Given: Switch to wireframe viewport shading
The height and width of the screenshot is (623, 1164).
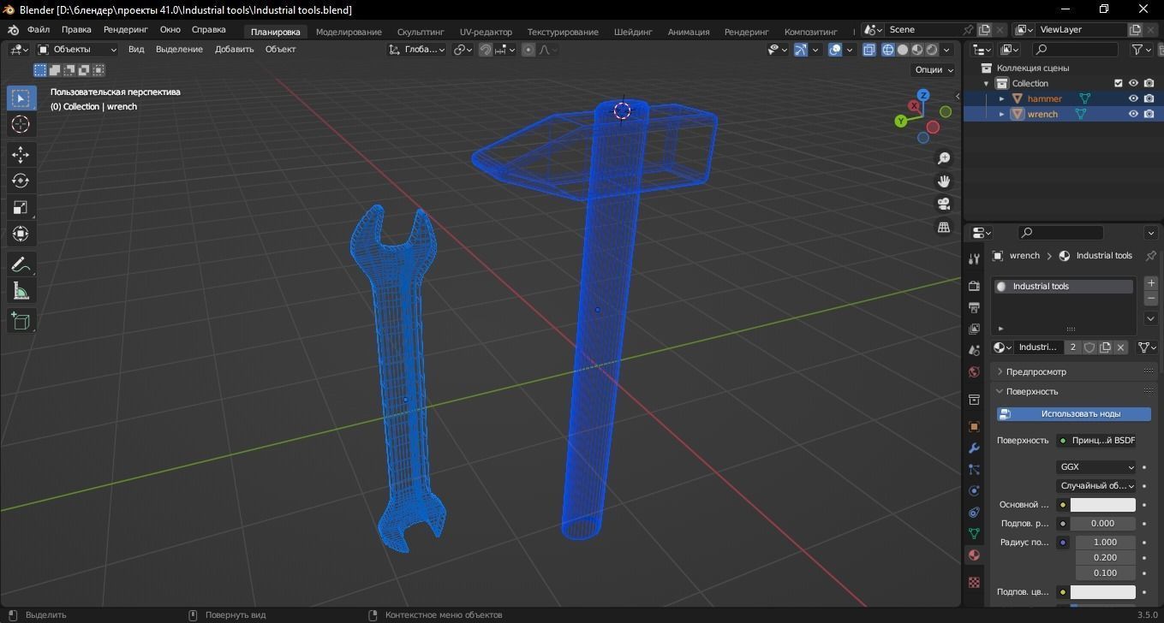Looking at the screenshot, I should pyautogui.click(x=888, y=50).
